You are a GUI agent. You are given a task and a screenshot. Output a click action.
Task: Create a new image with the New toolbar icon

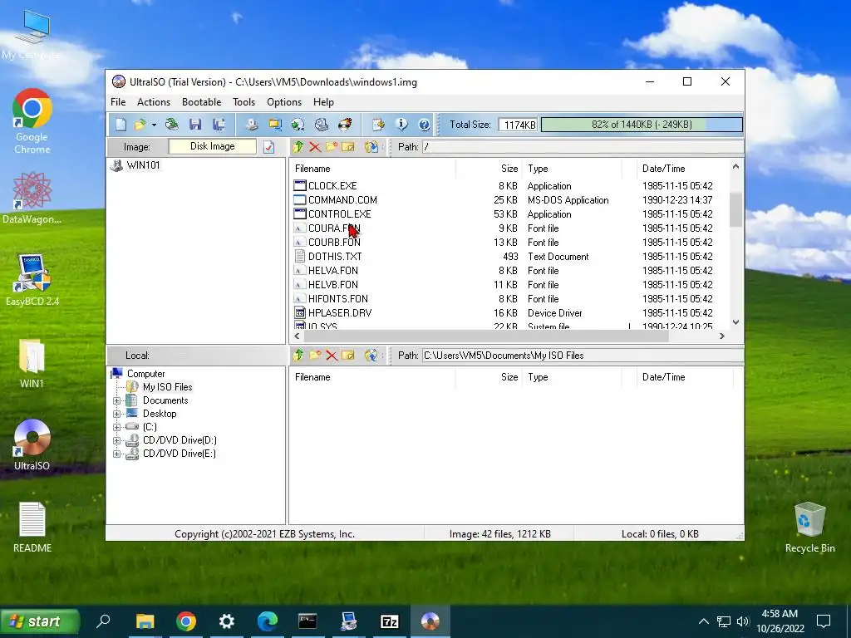point(121,125)
